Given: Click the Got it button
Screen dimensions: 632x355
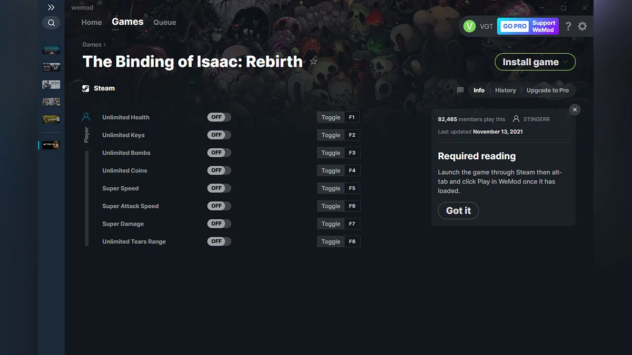Looking at the screenshot, I should coord(458,210).
